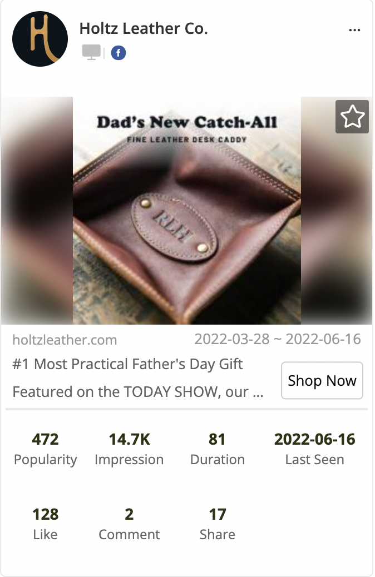This screenshot has width=375, height=577.
Task: Click the 2022-03-28 ~ 2022-06-16 date range
Action: pos(278,339)
